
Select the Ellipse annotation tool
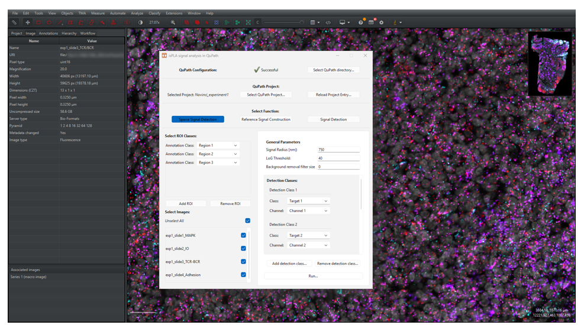(x=49, y=22)
